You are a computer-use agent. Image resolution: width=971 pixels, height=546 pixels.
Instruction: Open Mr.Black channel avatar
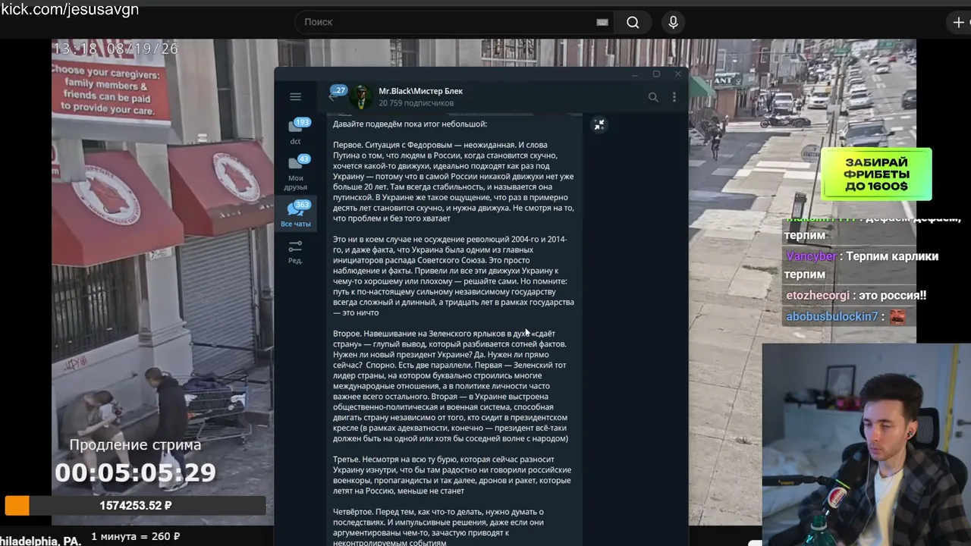point(360,96)
